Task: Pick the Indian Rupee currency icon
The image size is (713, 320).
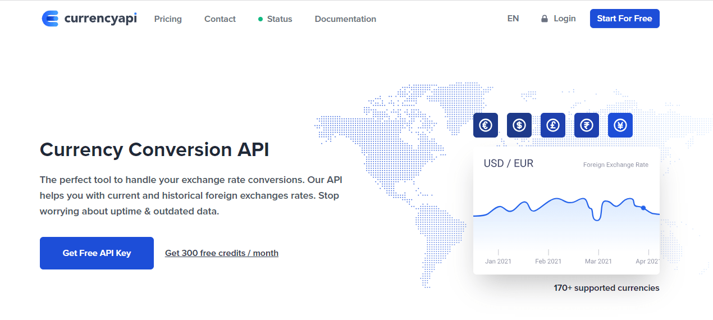Action: click(x=587, y=125)
